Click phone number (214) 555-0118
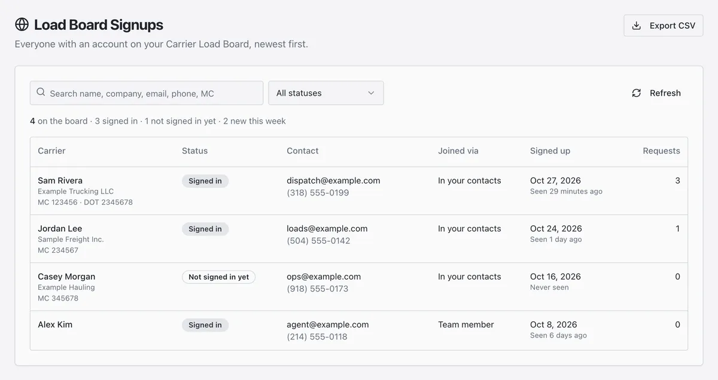 (x=317, y=337)
